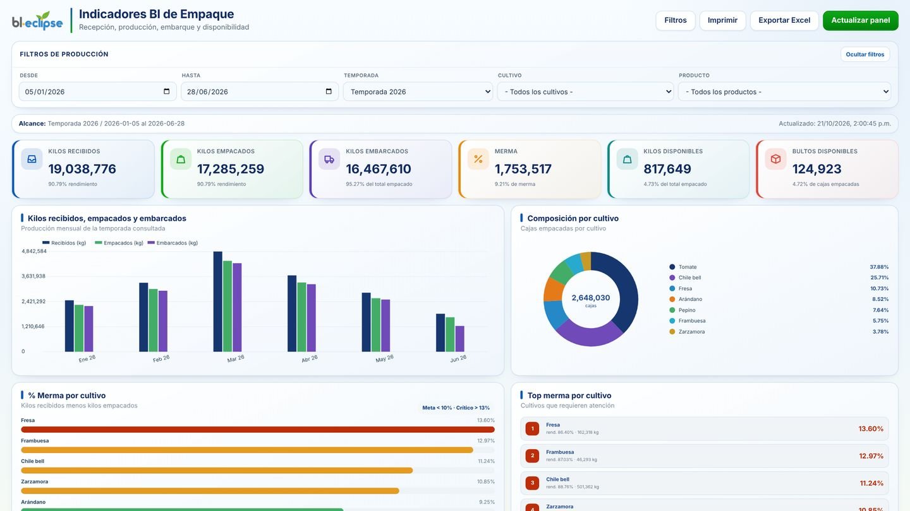Click the bi-eclipse logo
This screenshot has height=511, width=910.
[x=37, y=21]
